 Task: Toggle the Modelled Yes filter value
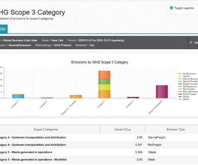92,45
